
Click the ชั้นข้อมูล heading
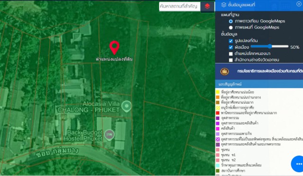pyautogui.click(x=229, y=34)
